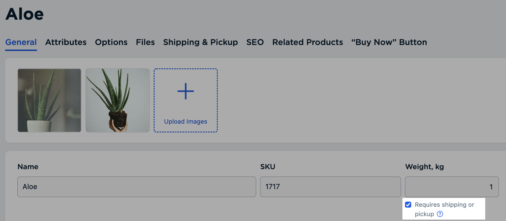Focus the Name field containing Aloe
Viewport: 506px width, 221px height.
tap(137, 187)
